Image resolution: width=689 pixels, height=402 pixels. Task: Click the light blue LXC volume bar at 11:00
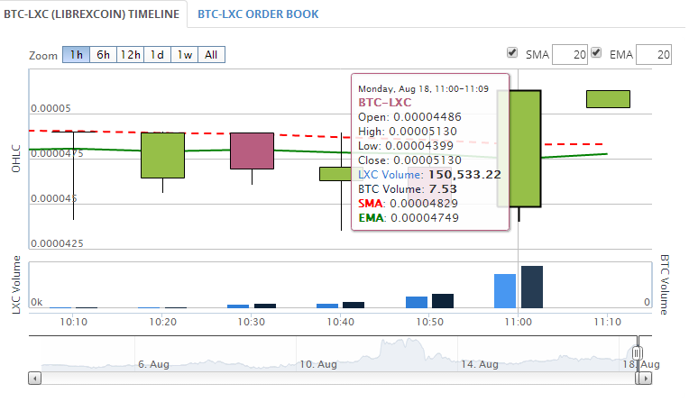coord(505,291)
